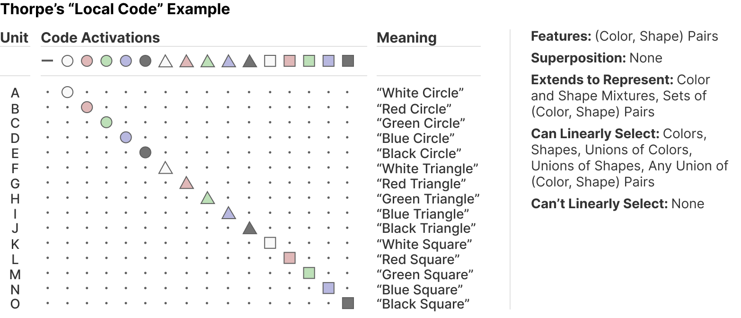This screenshot has width=741, height=318.
Task: Click the Unit column heading
Action: (x=14, y=38)
